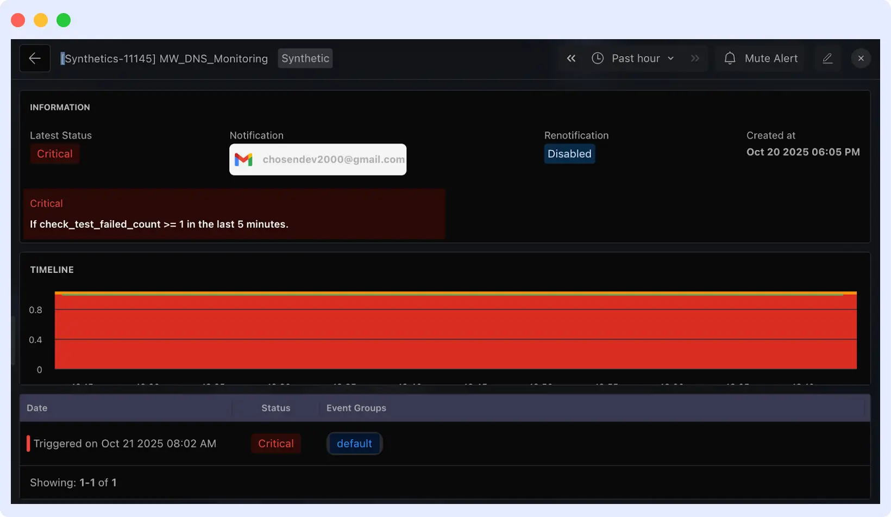Expand panel with right double-chevron icon
891x517 pixels.
click(x=695, y=58)
